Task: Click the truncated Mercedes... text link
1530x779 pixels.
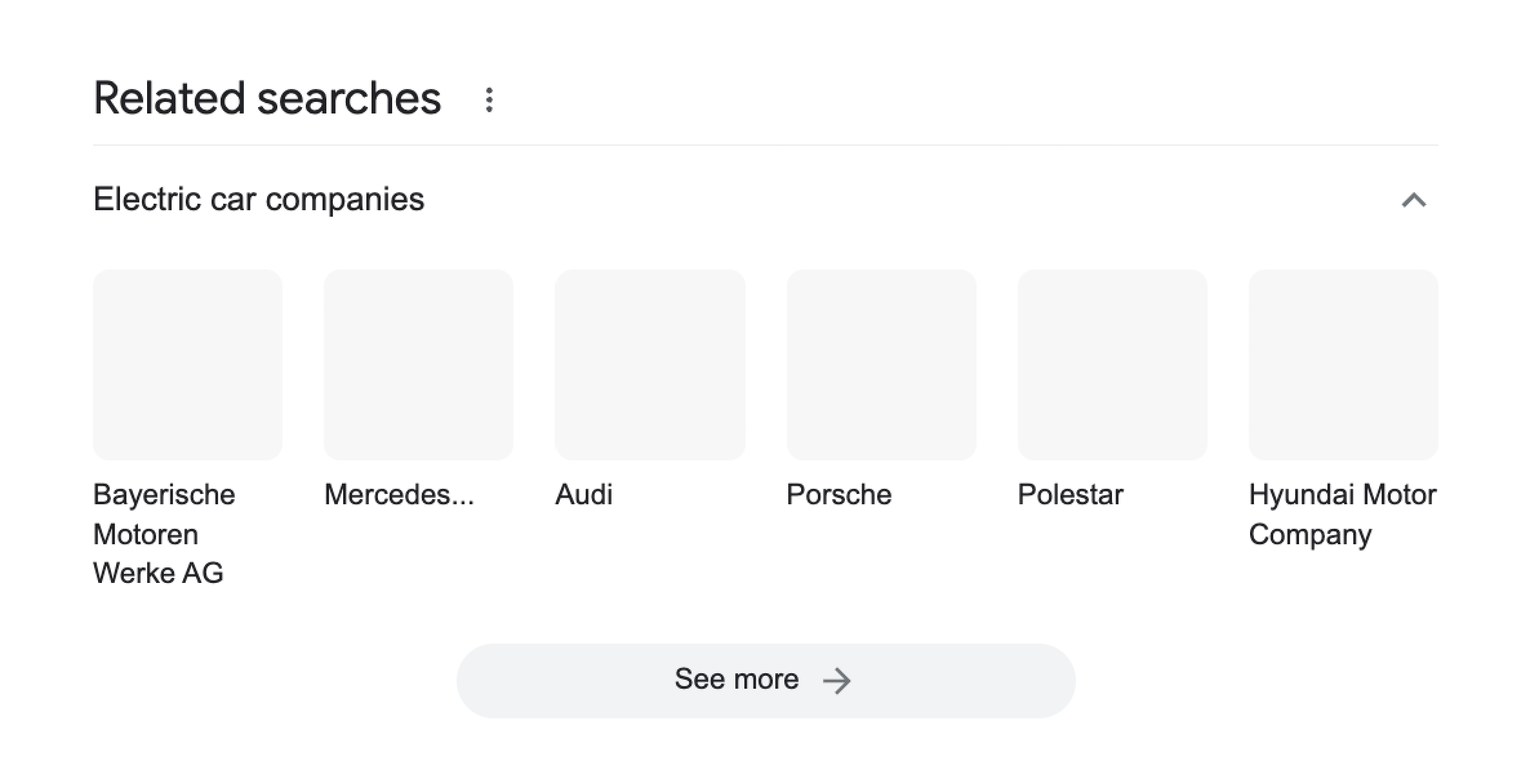Action: tap(399, 495)
